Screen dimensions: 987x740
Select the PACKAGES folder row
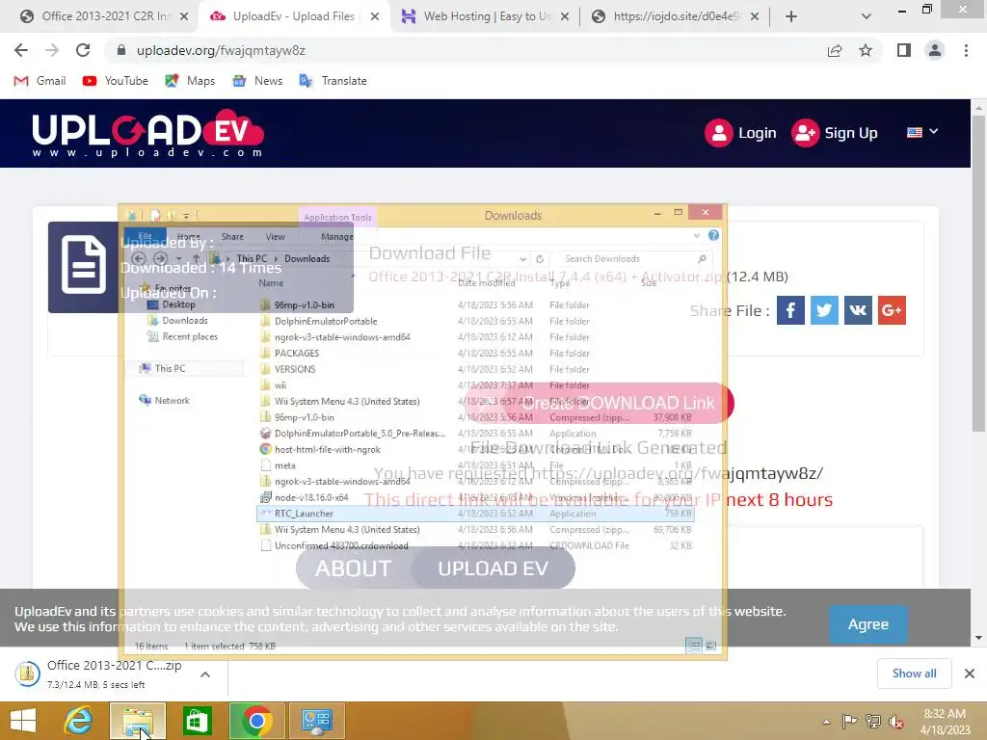point(476,353)
